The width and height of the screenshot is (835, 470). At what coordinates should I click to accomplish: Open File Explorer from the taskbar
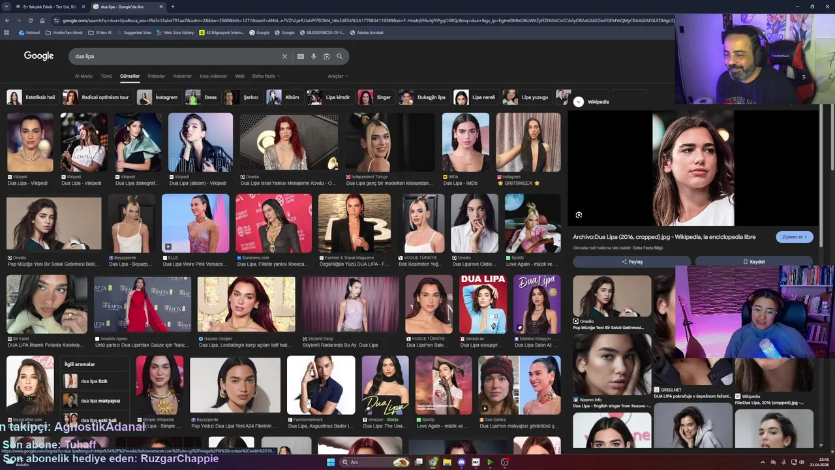coord(448,462)
